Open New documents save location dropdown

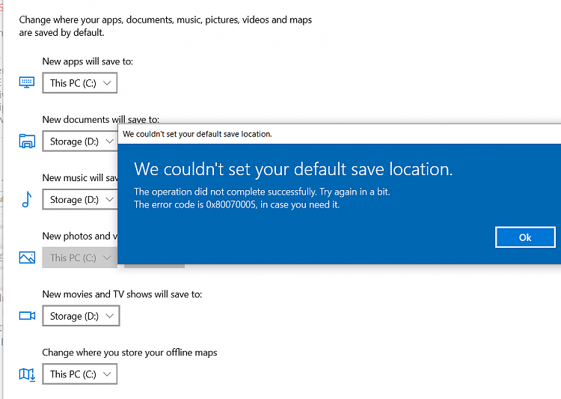tap(80, 141)
